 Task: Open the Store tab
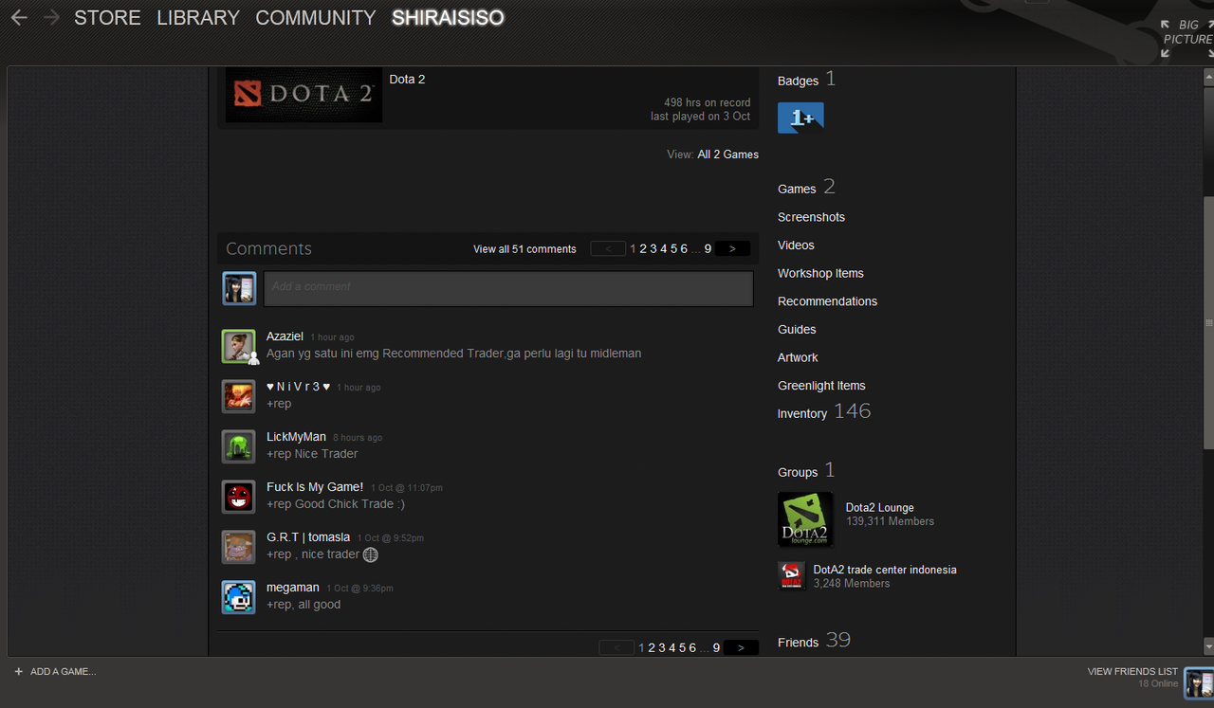click(x=107, y=17)
